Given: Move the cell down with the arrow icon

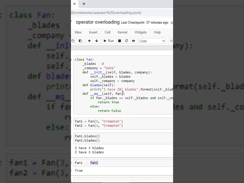Looking at the screenshot, I should click(96, 41).
